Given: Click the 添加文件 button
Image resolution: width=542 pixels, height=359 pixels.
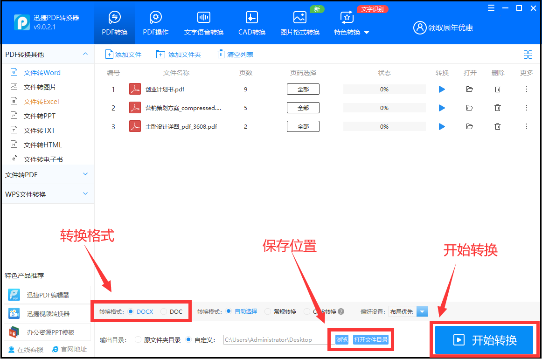Looking at the screenshot, I should pyautogui.click(x=124, y=54).
